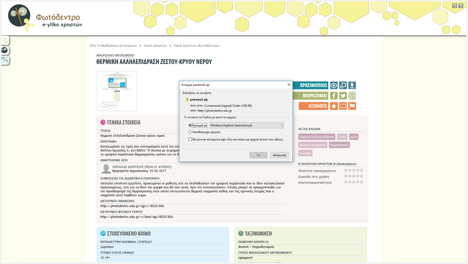Image resolution: width=468 pixels, height=264 pixels.
Task: Enable the automatic action checkbox for this file type
Action: click(x=190, y=140)
